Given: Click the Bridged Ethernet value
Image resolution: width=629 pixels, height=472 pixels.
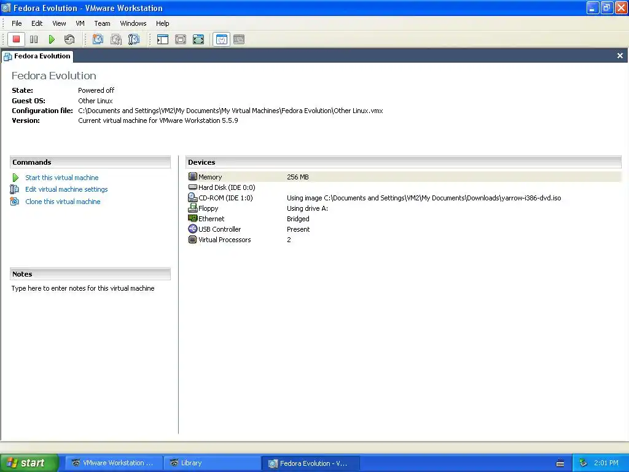Looking at the screenshot, I should coord(298,219).
